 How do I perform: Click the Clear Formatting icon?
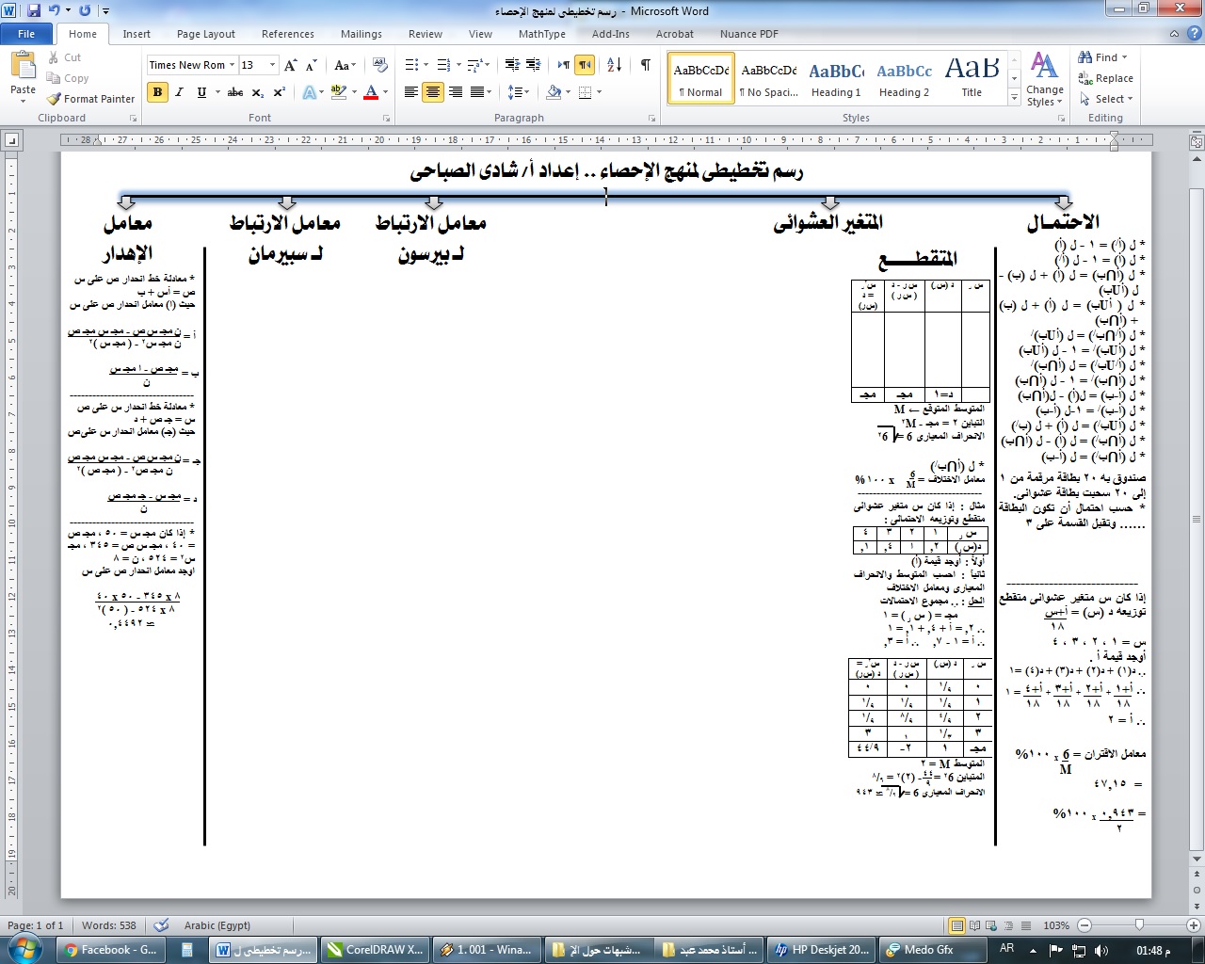point(380,65)
